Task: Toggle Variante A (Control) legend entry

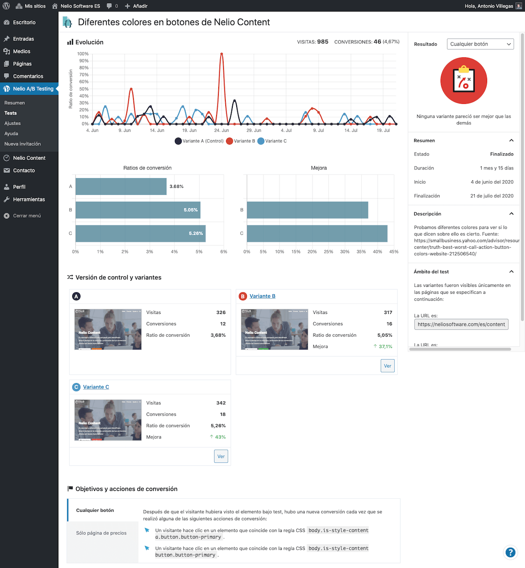Action: (x=199, y=141)
